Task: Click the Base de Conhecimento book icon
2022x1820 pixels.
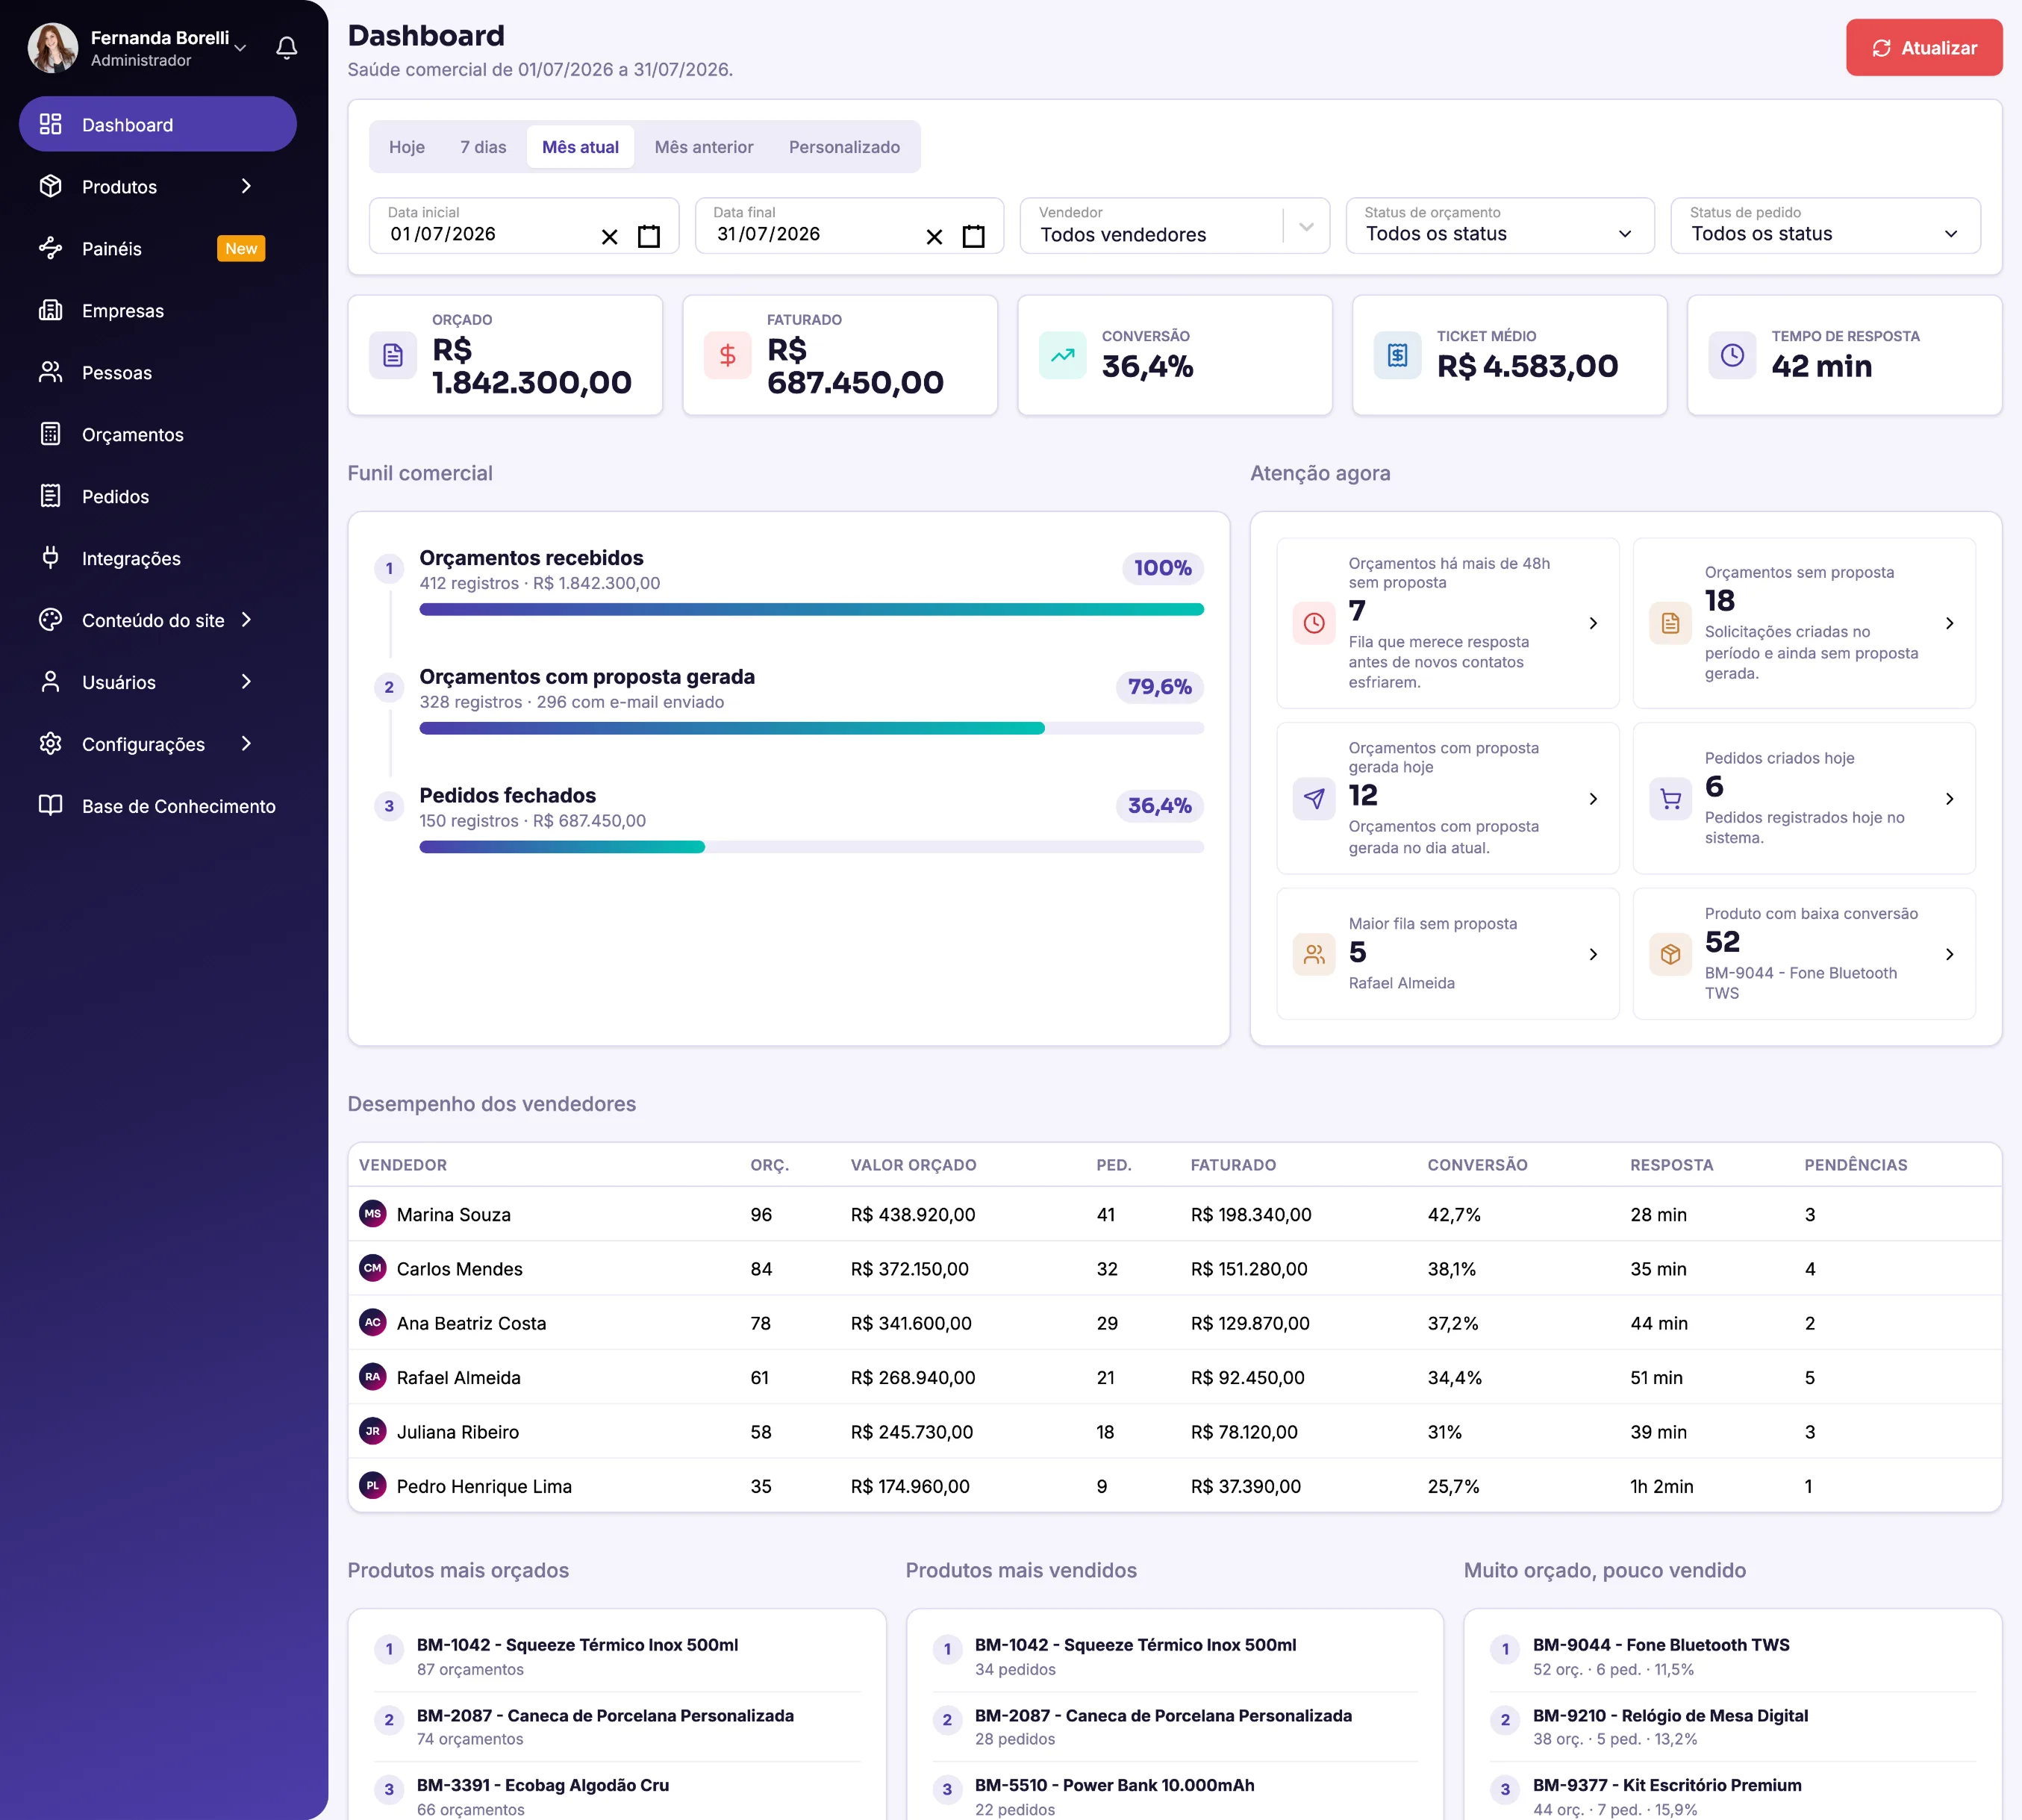Action: coord(50,805)
